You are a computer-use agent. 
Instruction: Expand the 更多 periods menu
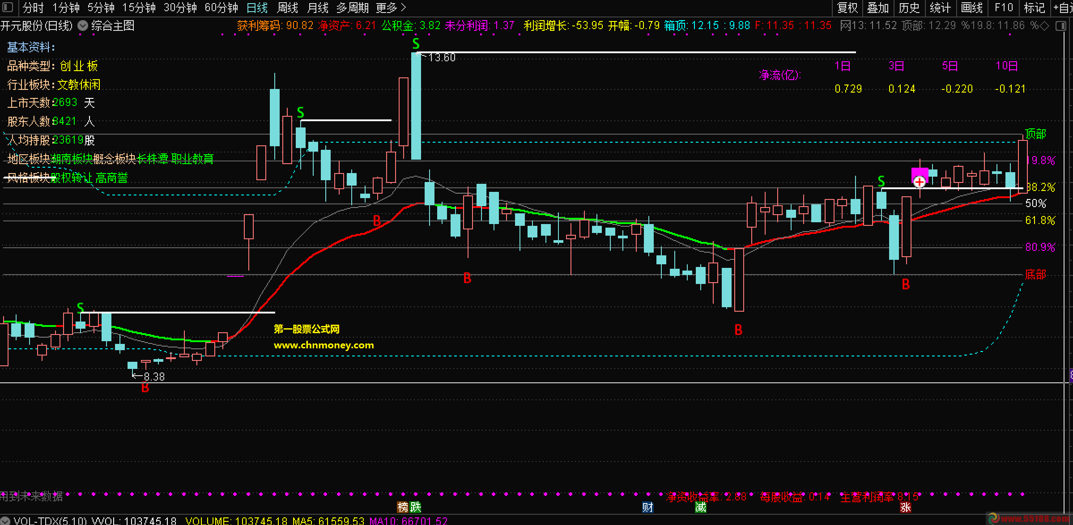click(x=391, y=8)
